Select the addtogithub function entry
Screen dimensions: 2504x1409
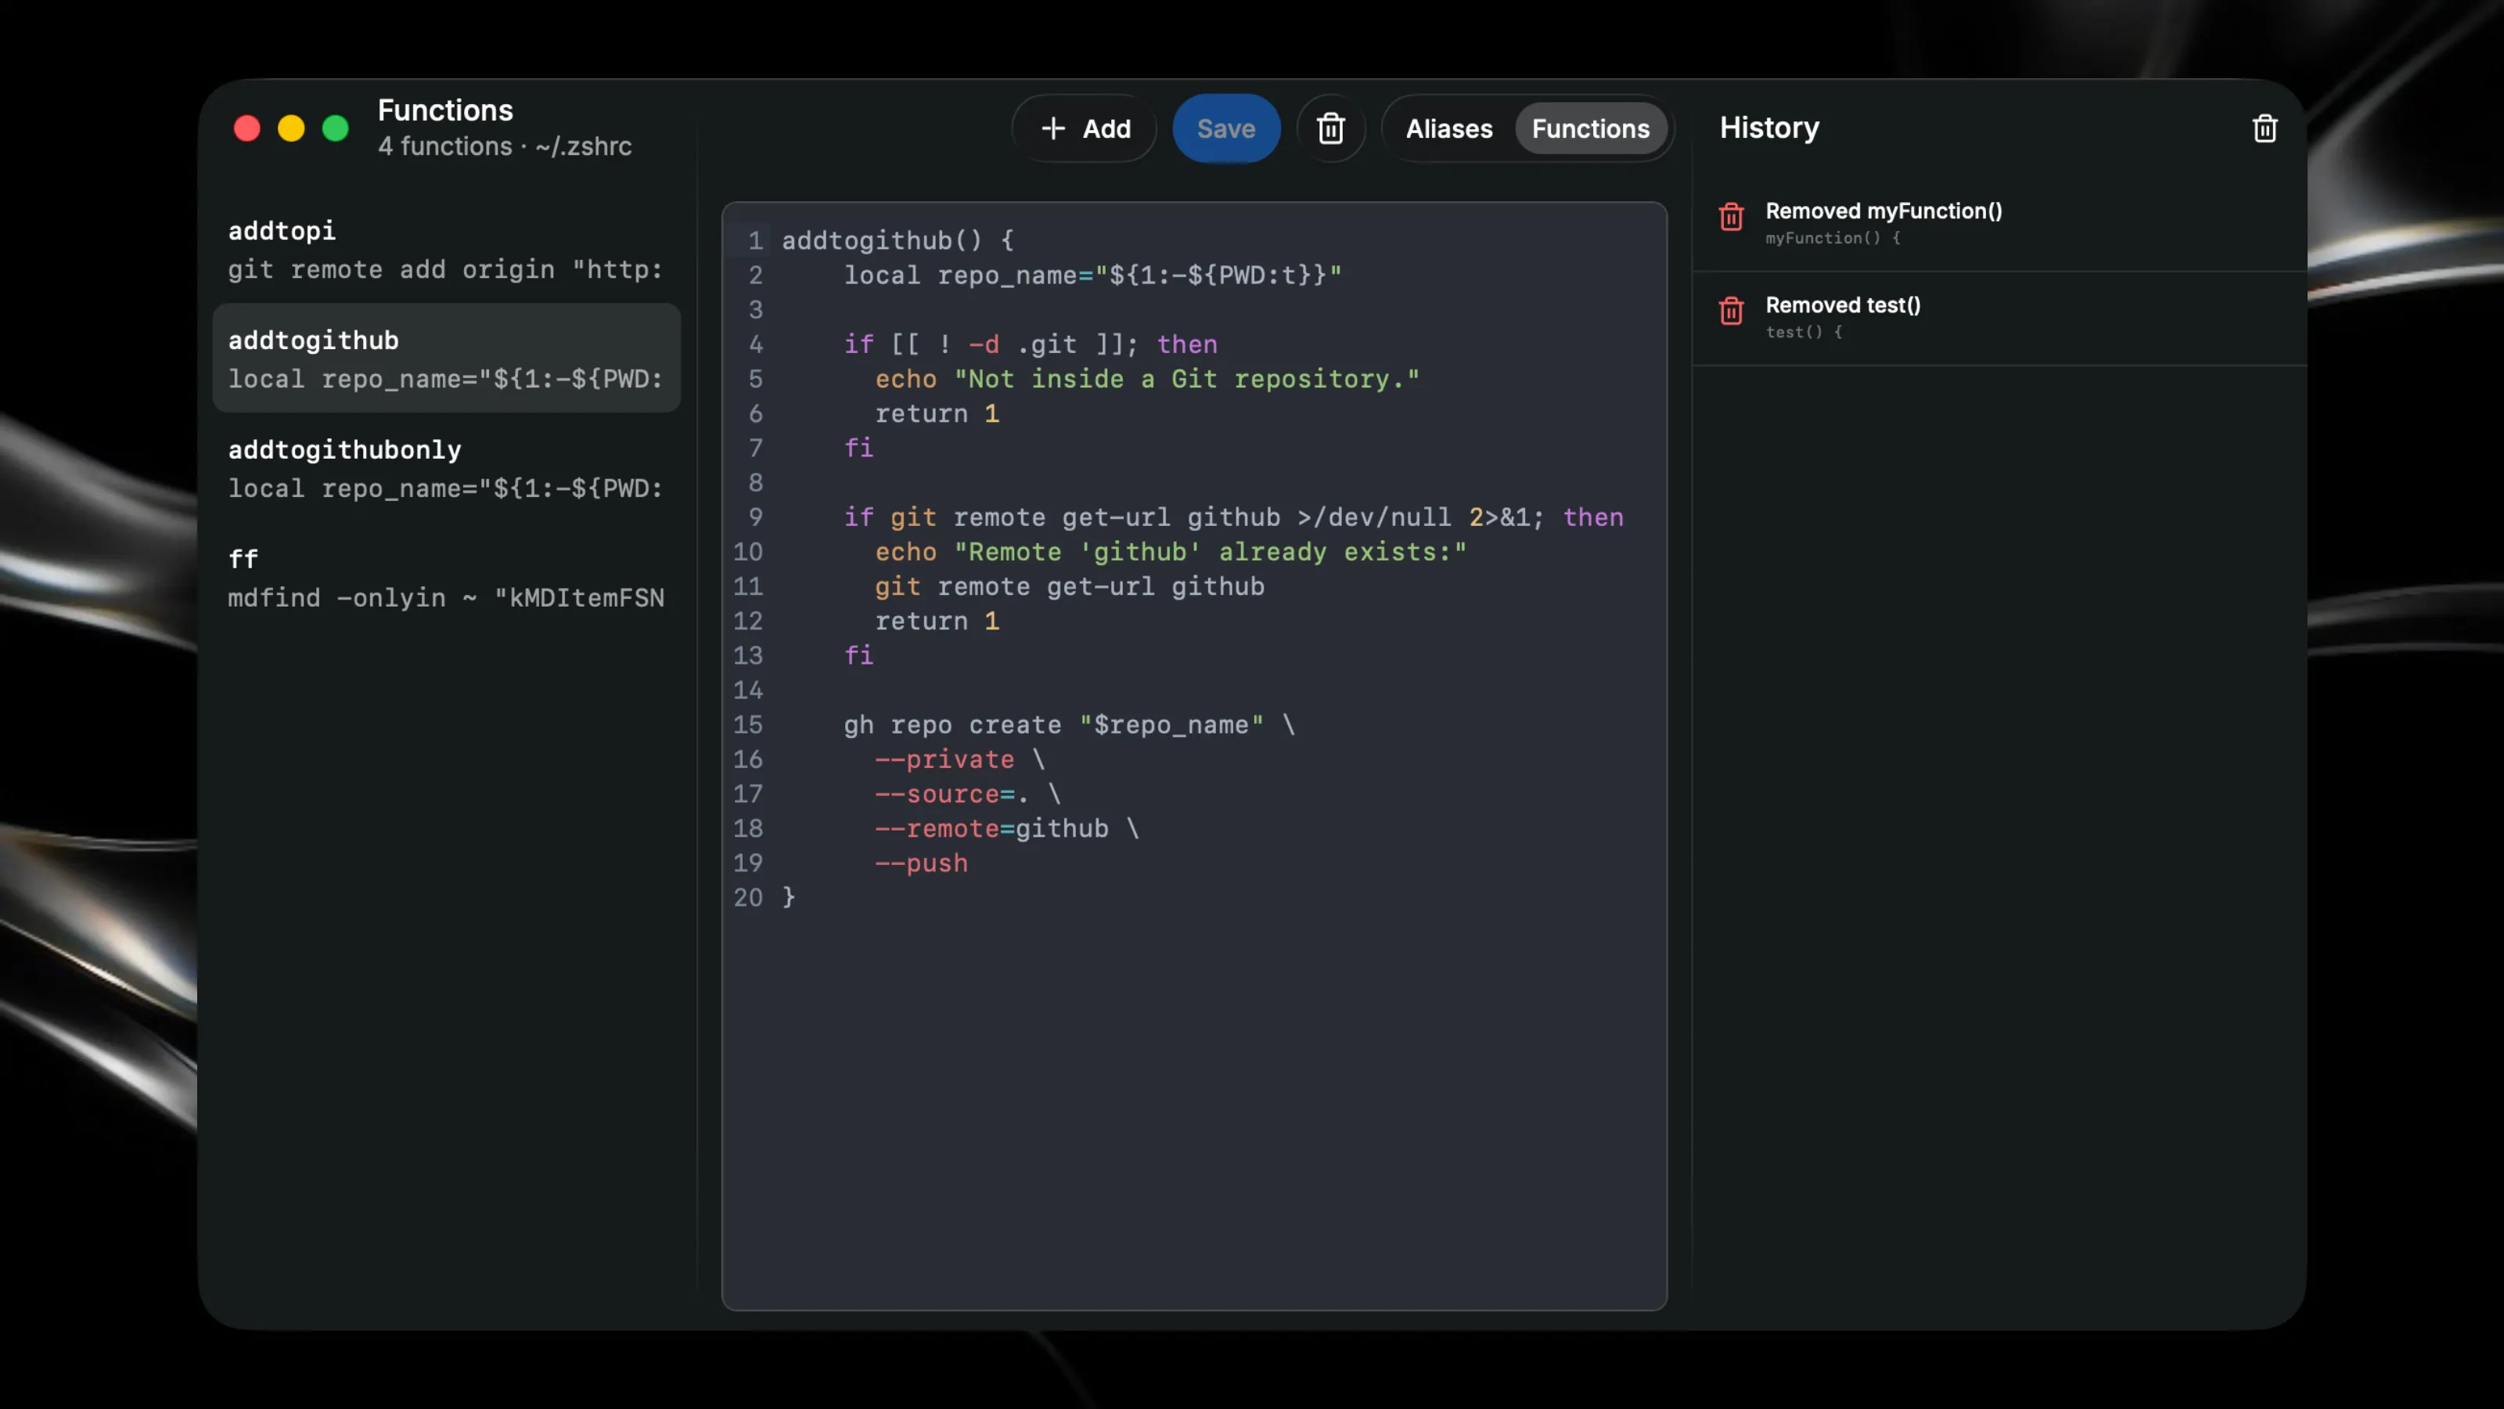[x=446, y=359]
